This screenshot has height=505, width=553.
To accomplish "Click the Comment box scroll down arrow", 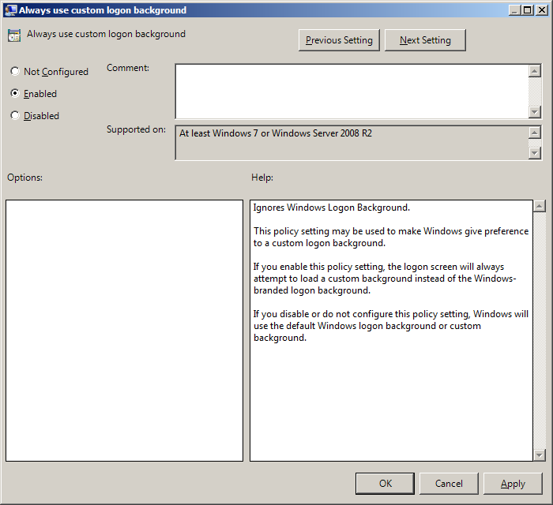I will [x=534, y=112].
